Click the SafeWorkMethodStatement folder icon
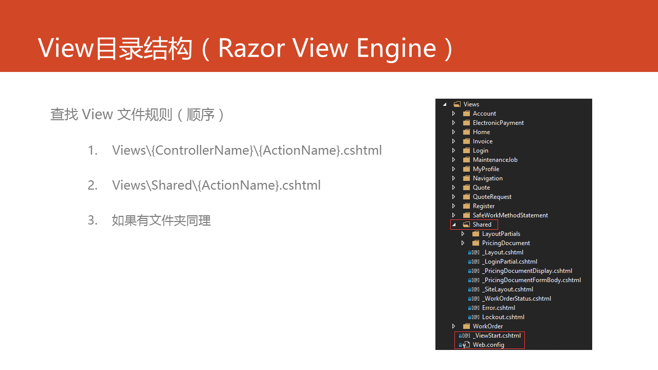 pos(466,215)
